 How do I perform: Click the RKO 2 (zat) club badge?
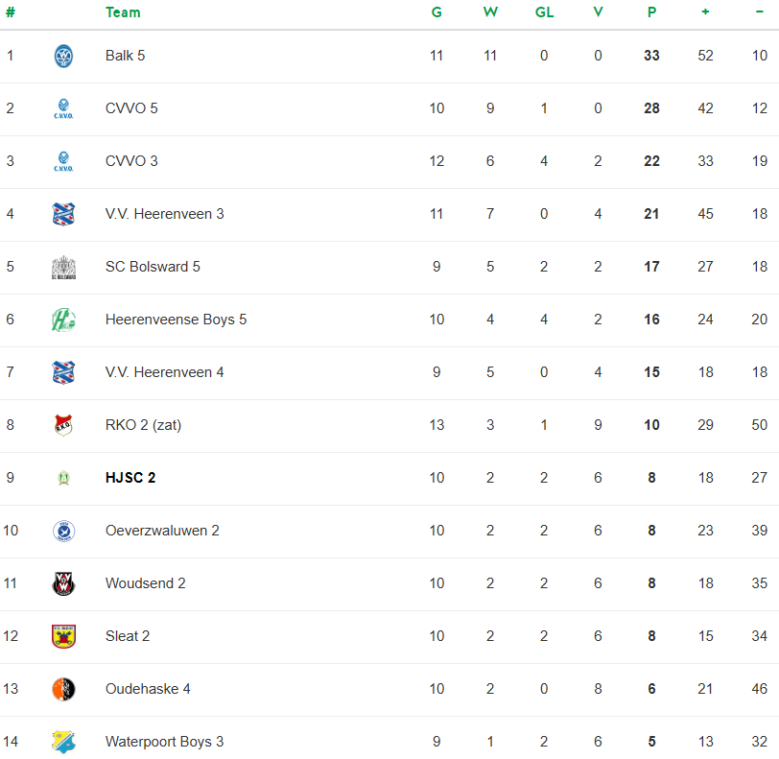point(63,425)
